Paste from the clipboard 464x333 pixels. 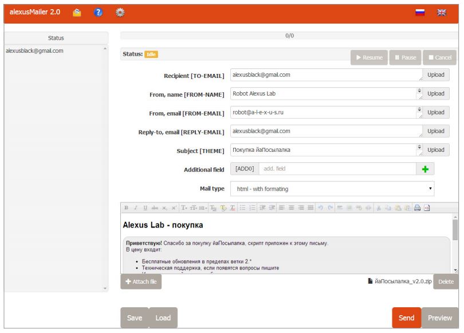point(398,208)
